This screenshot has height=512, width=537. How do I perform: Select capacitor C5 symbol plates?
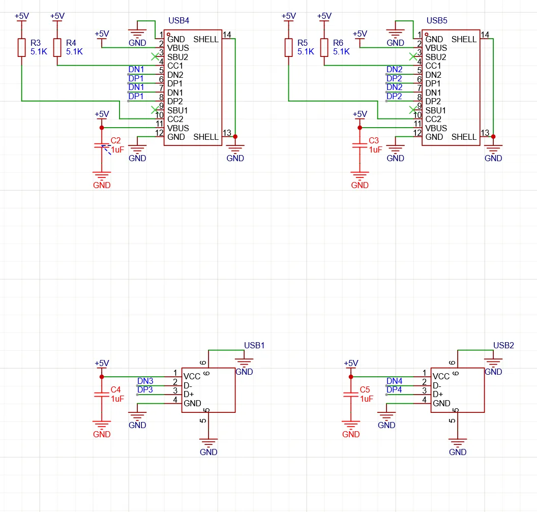pos(351,395)
